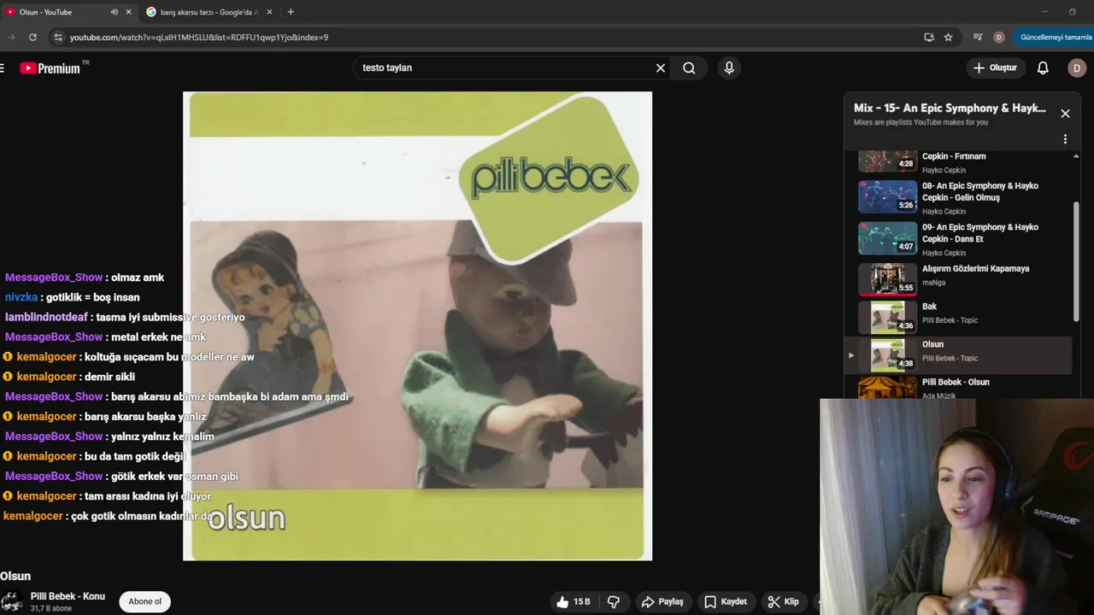This screenshot has height=615, width=1094.
Task: Click the Oluştur create button
Action: (995, 67)
